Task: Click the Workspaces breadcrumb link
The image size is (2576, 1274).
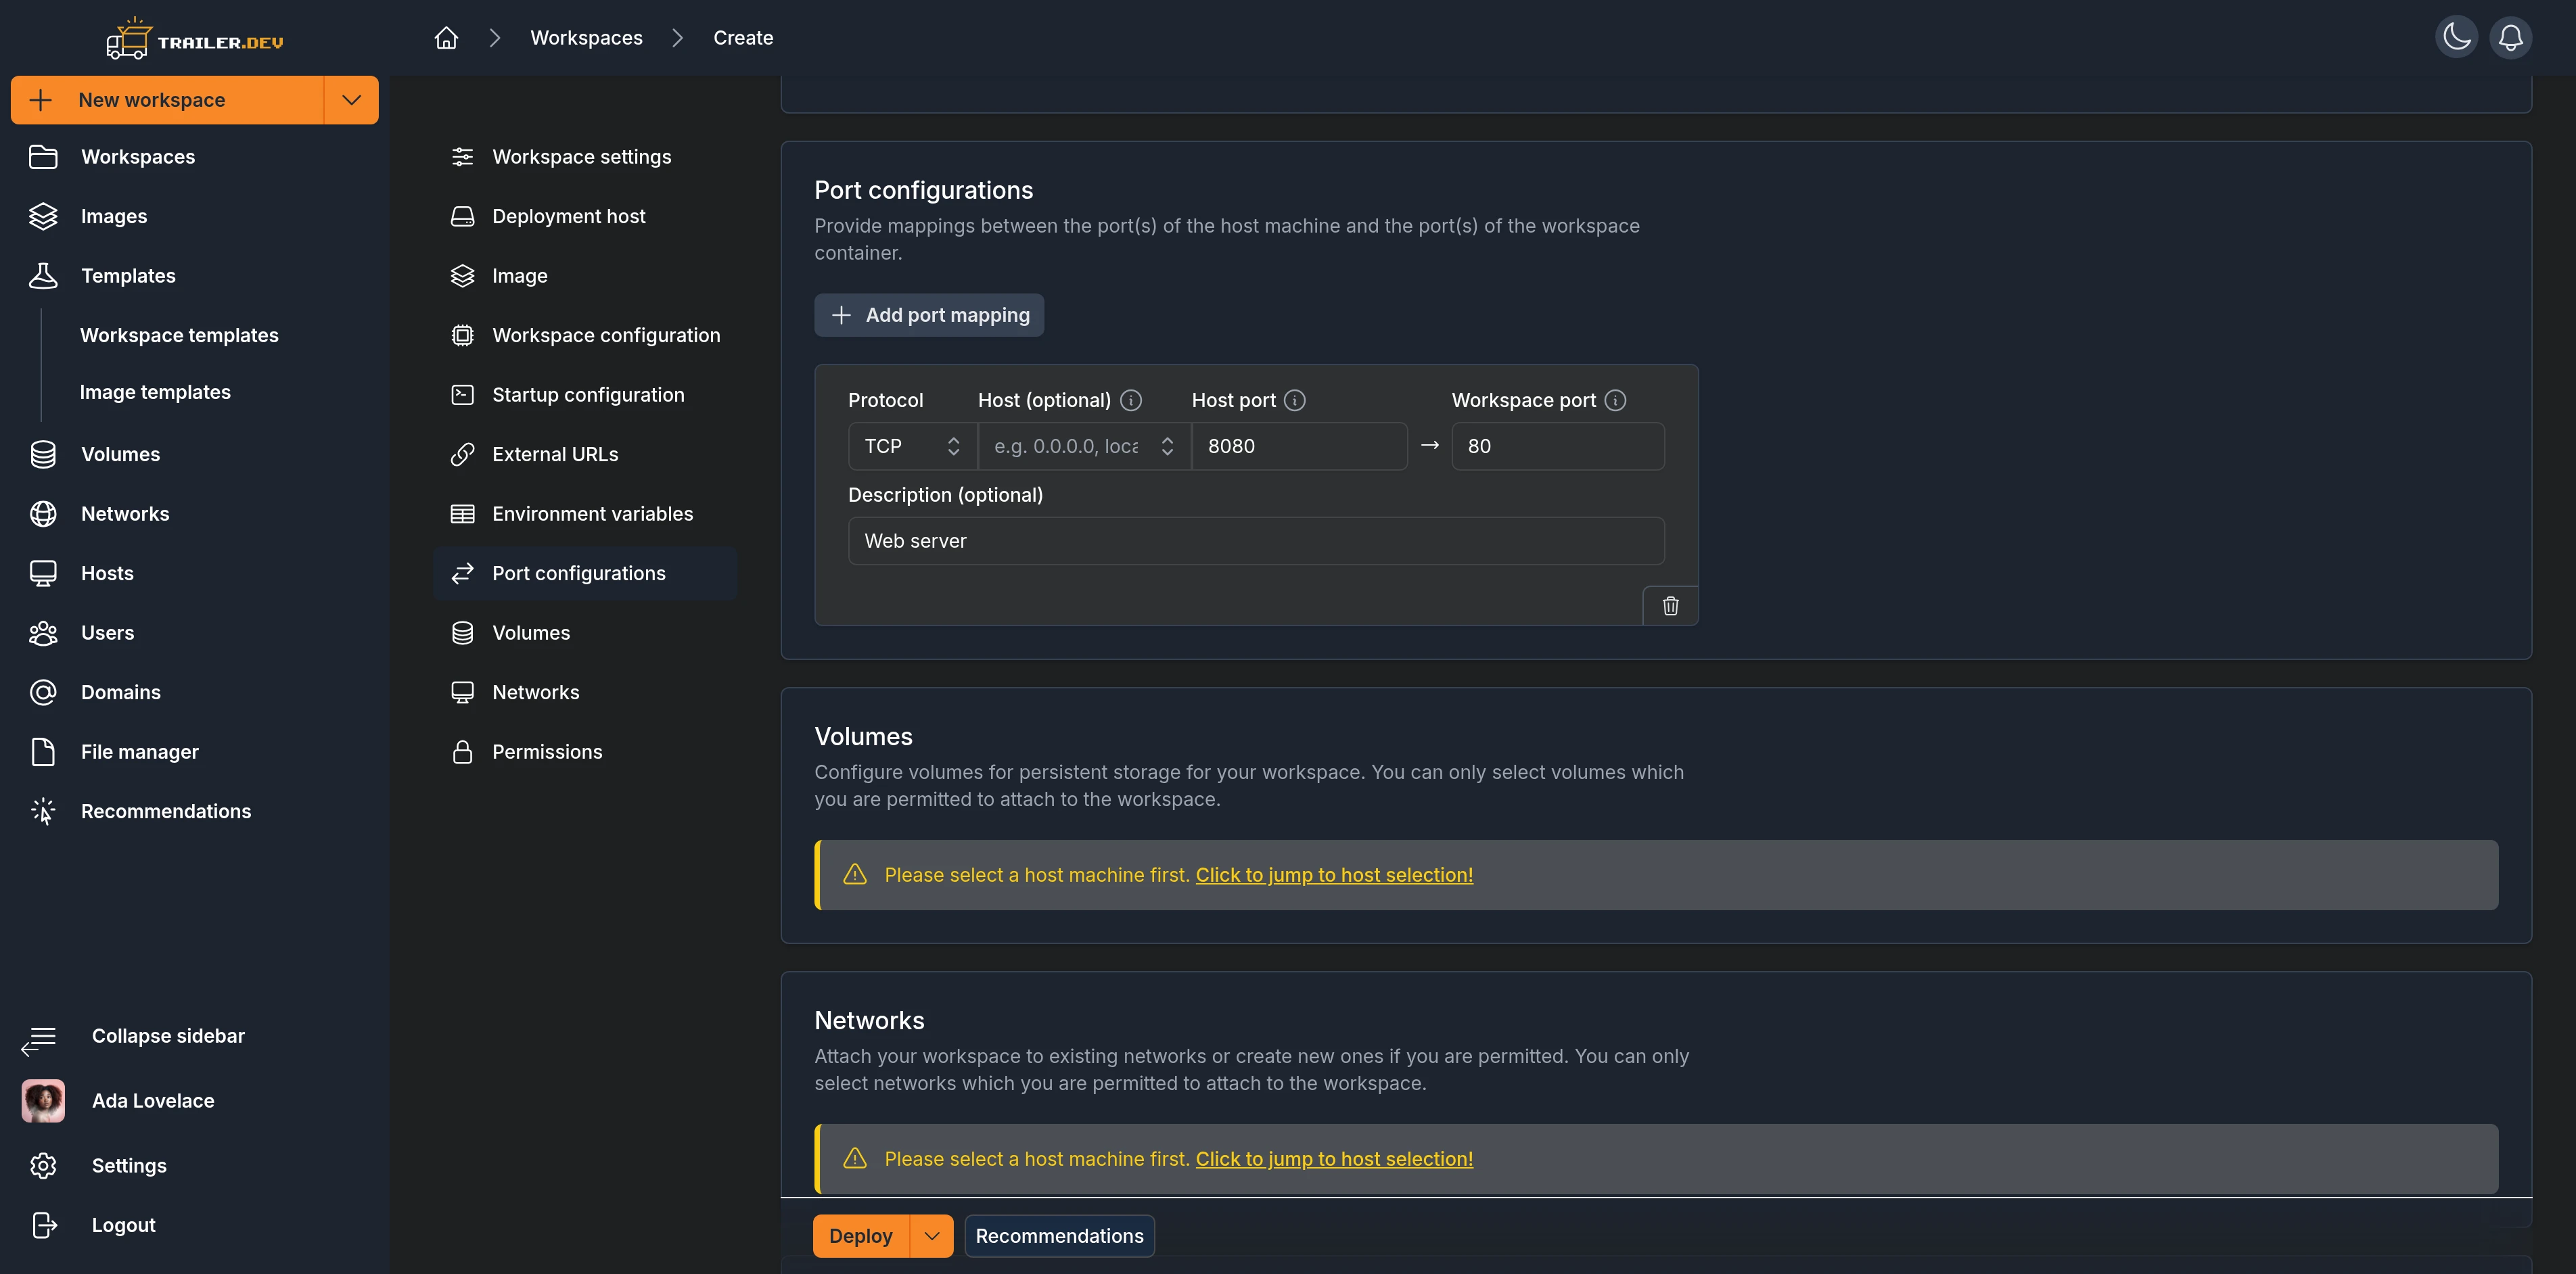Action: (x=586, y=38)
